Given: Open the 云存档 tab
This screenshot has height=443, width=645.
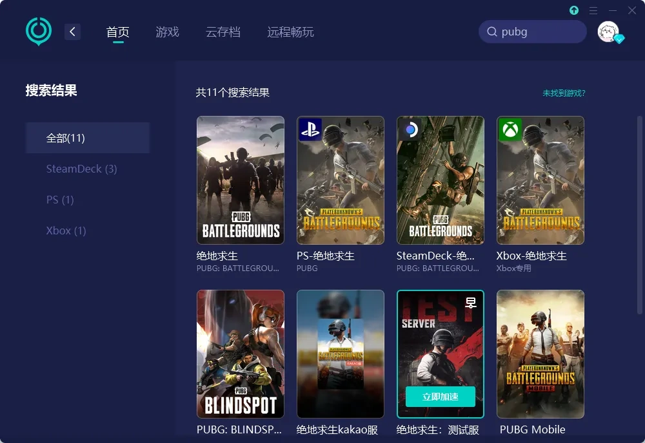Looking at the screenshot, I should click(x=223, y=31).
